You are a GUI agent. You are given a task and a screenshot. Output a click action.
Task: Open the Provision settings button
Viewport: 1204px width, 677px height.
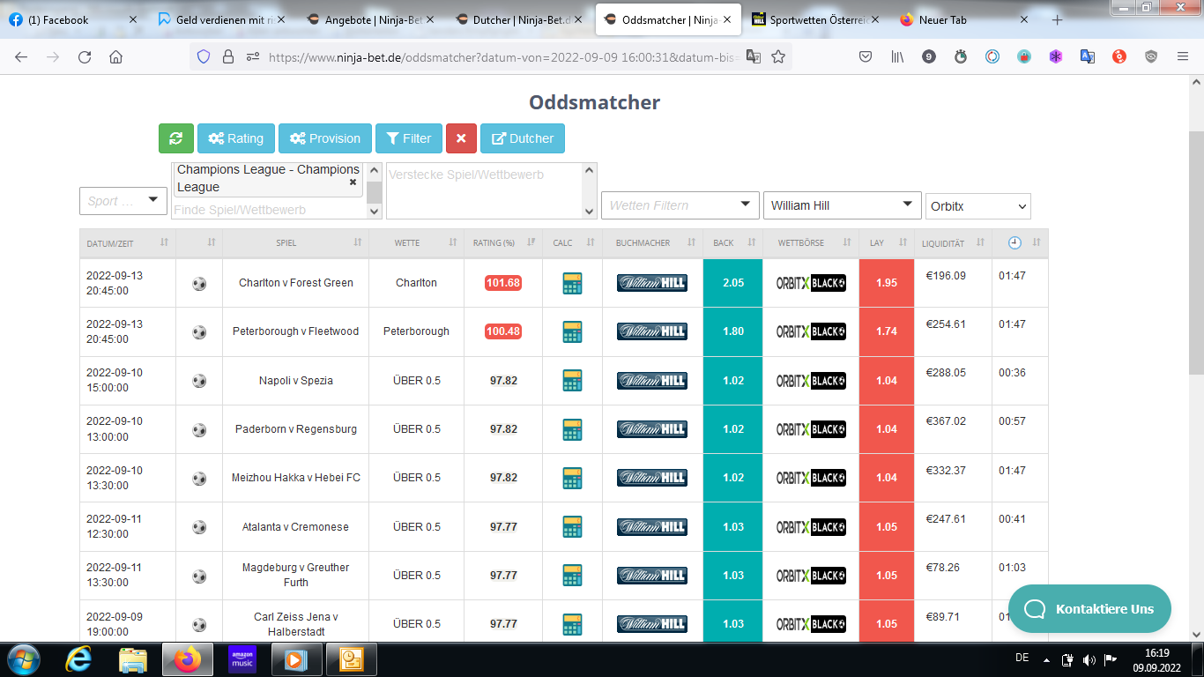(x=325, y=138)
